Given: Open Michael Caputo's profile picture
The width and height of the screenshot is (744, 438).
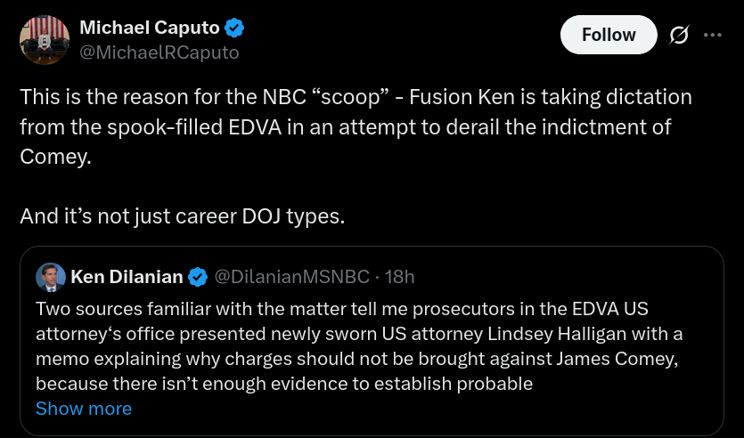Looking at the screenshot, I should [x=45, y=40].
